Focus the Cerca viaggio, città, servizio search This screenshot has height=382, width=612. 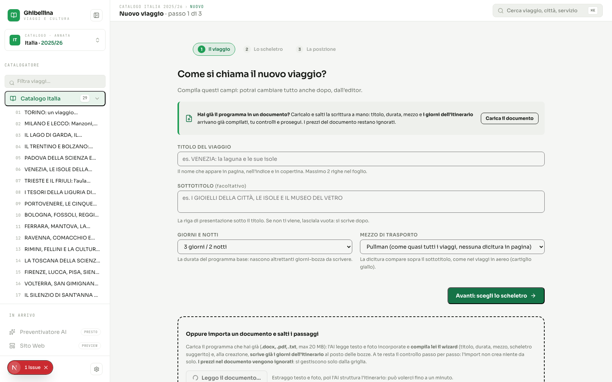pyautogui.click(x=548, y=11)
